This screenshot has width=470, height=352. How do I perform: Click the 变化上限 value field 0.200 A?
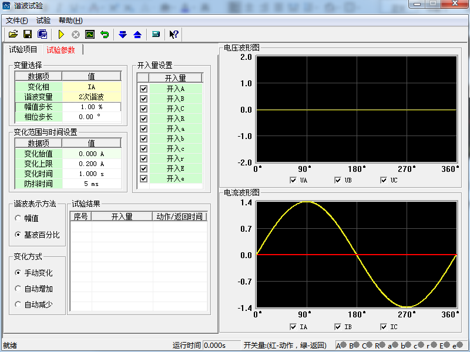91,164
